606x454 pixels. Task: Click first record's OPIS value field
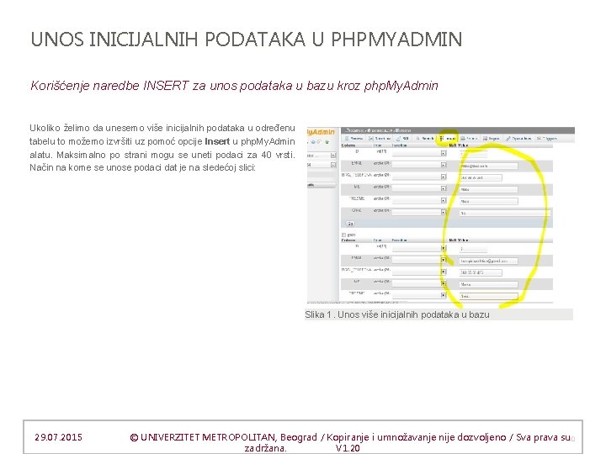tap(505, 213)
